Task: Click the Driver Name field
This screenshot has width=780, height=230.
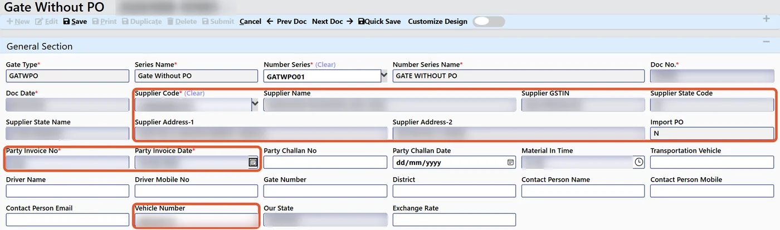Action: 67,191
